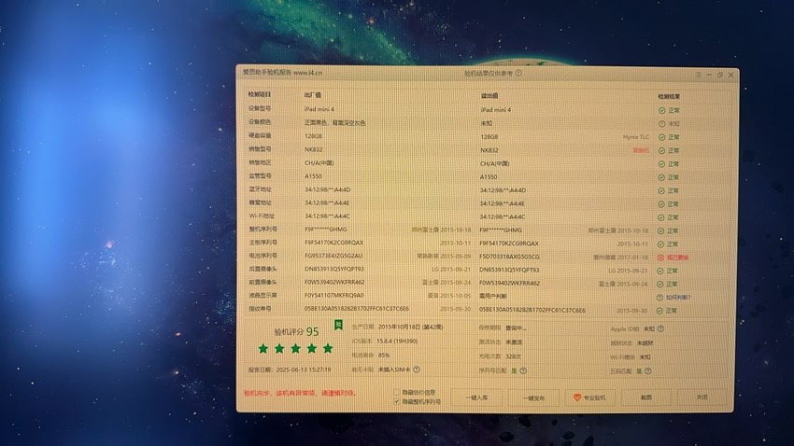This screenshot has height=446, width=794.
Task: Click the red warning icon in 电池序列号 row
Action: coord(660,258)
